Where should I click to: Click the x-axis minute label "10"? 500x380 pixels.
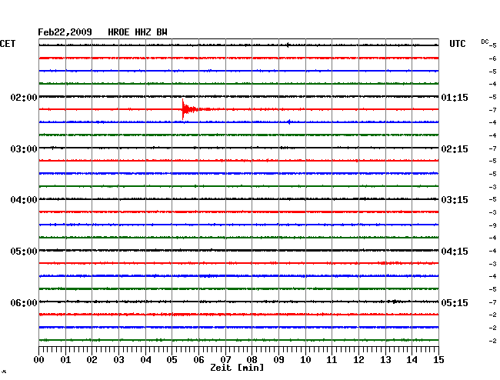click(305, 360)
